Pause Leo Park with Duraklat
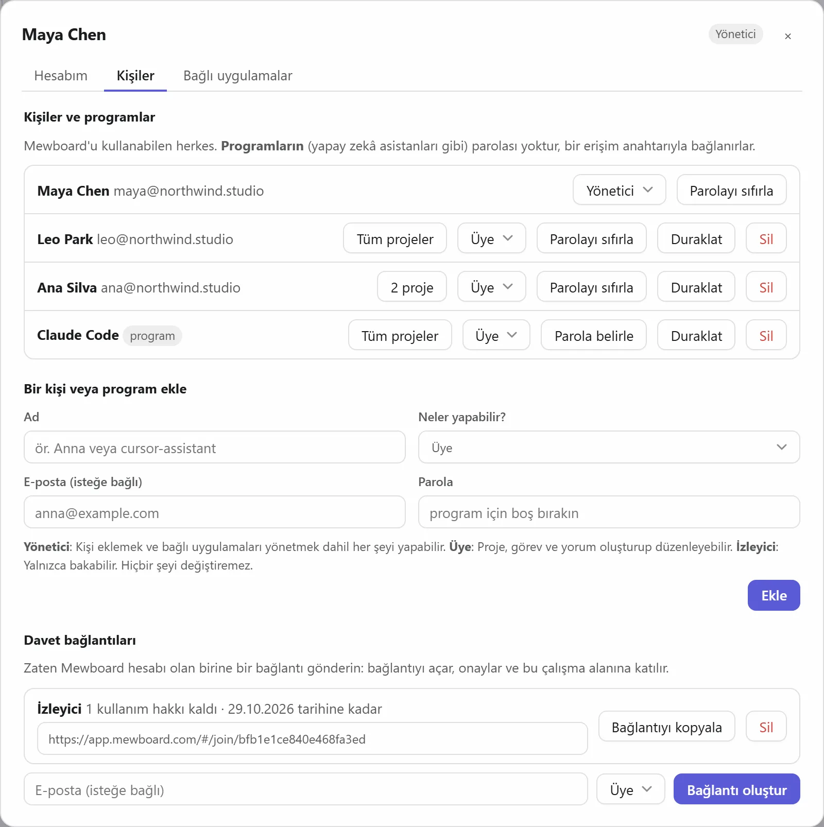This screenshot has width=824, height=827. click(696, 238)
